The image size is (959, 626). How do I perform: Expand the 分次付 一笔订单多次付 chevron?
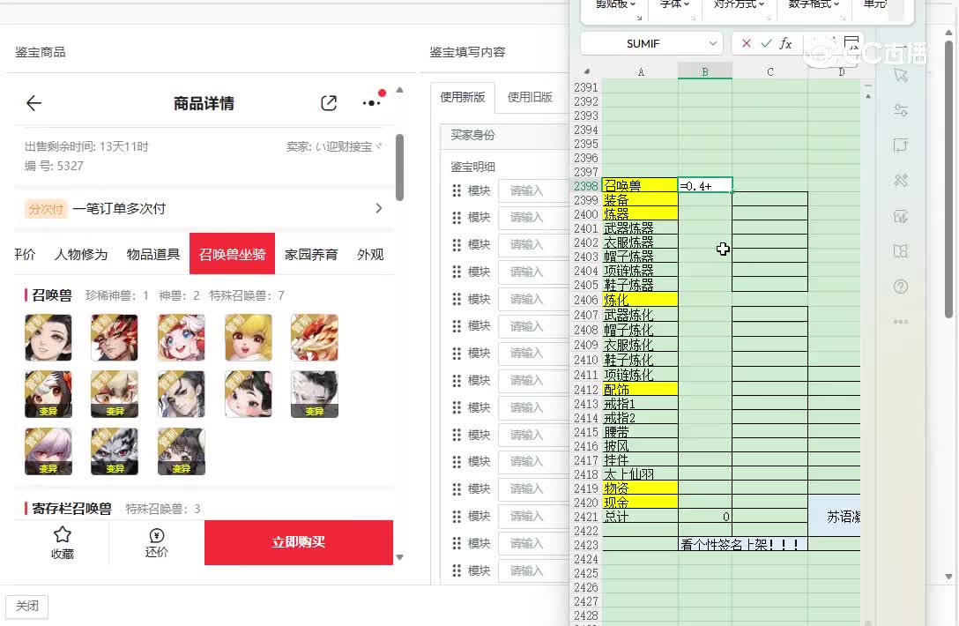[x=379, y=208]
